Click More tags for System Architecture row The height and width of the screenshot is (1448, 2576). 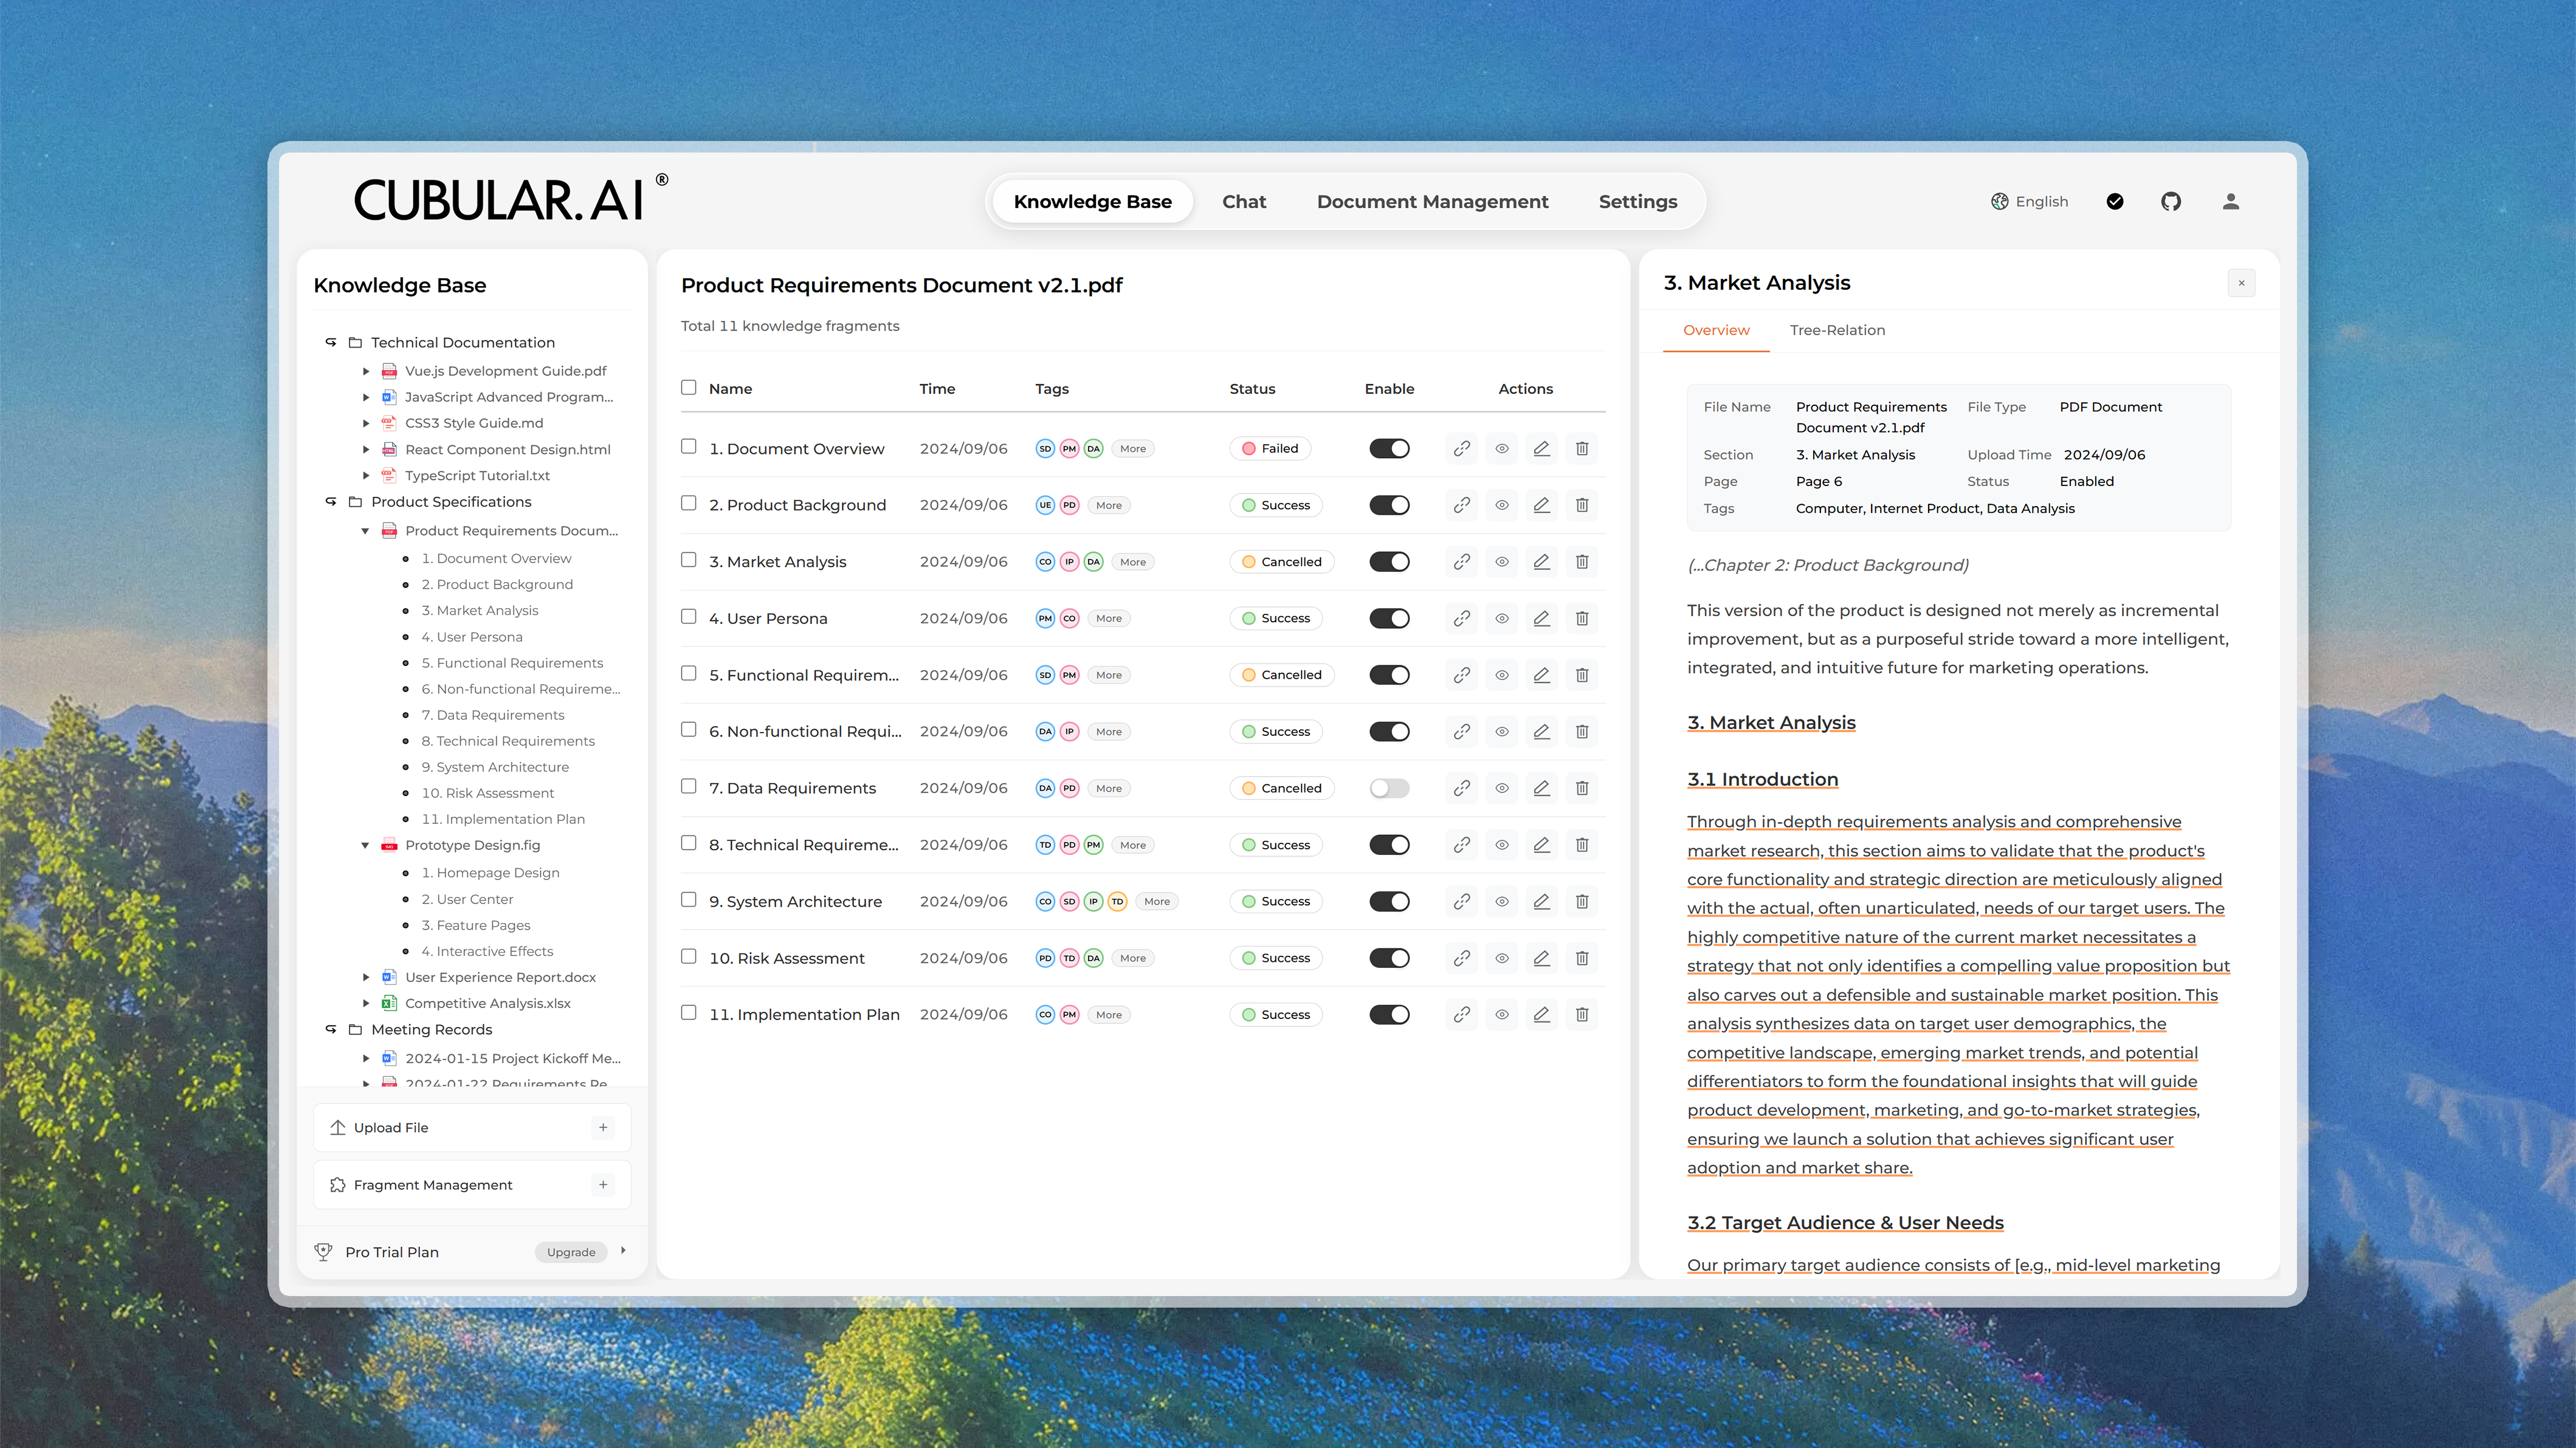tap(1156, 901)
